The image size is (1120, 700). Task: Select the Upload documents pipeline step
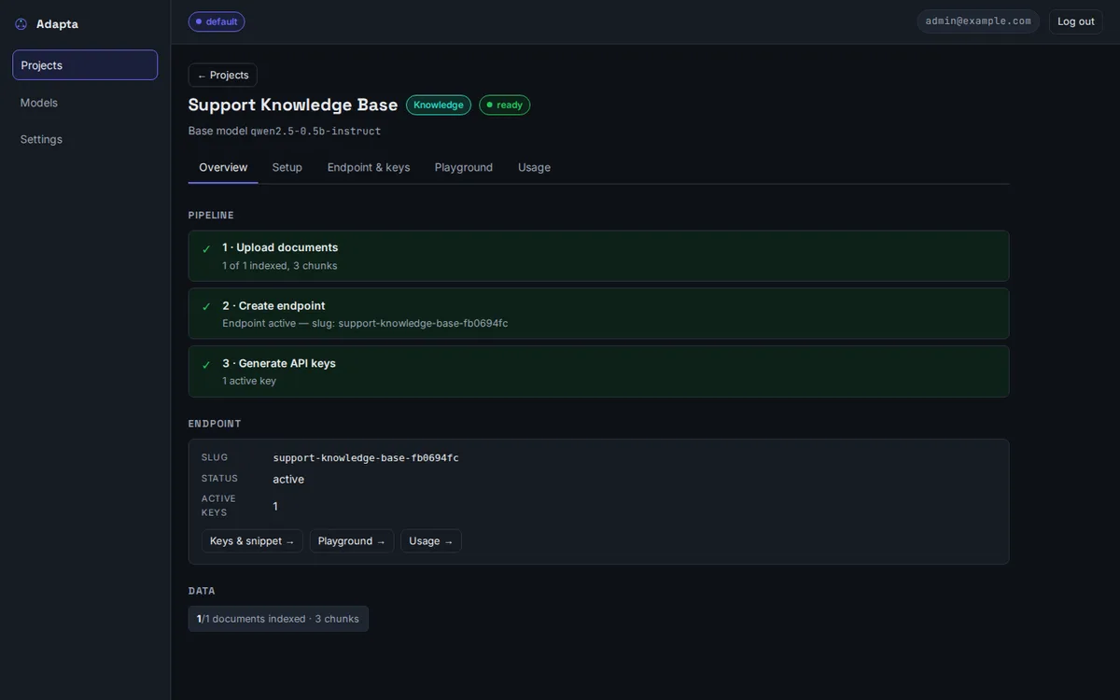(x=598, y=256)
